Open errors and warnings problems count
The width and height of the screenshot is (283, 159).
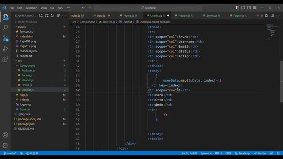click(x=32, y=153)
